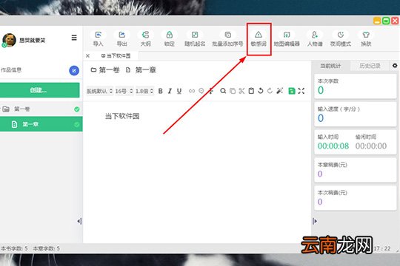Click the 作品信息 label in sidebar
Screen dimensions: 400x266
point(10,70)
